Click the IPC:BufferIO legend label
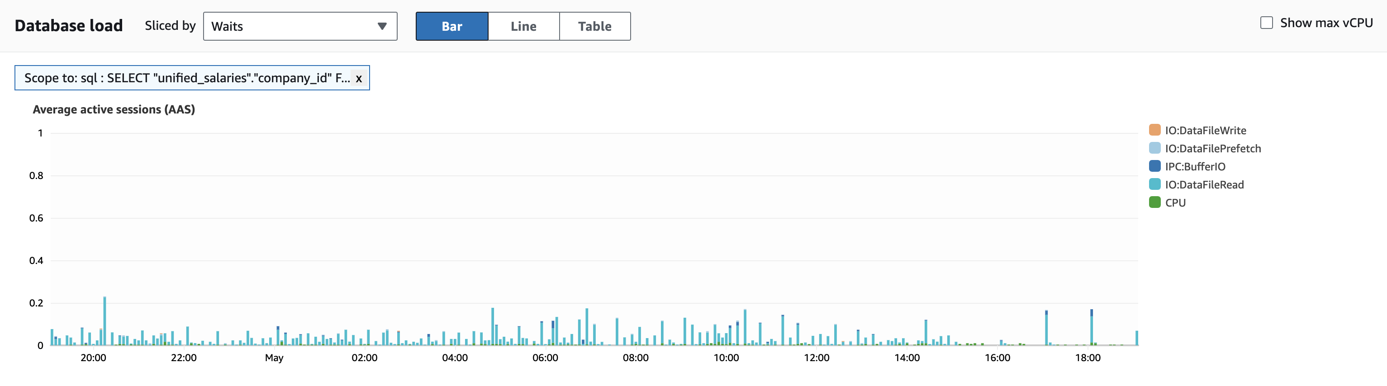This screenshot has height=386, width=1387. click(1195, 167)
